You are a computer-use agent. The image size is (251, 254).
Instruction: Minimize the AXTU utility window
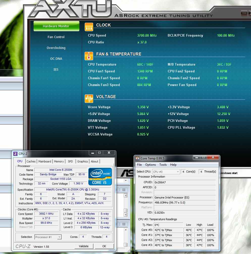point(244,13)
